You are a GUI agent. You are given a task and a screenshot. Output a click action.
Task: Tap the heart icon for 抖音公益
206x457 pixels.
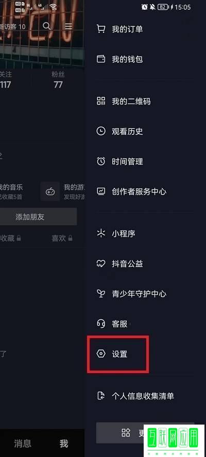click(100, 264)
